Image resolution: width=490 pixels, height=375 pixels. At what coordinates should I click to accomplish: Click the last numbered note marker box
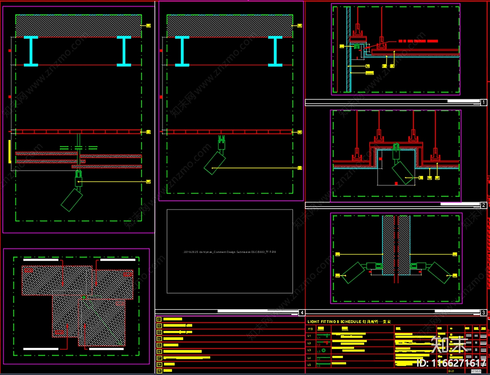point(159,371)
